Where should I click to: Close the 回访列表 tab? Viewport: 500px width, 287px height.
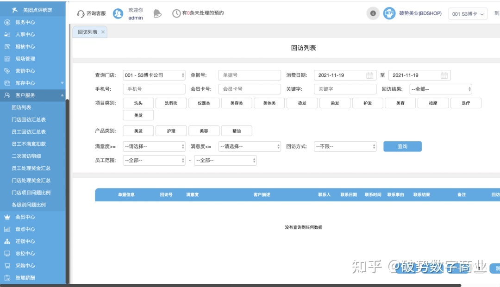tap(103, 32)
